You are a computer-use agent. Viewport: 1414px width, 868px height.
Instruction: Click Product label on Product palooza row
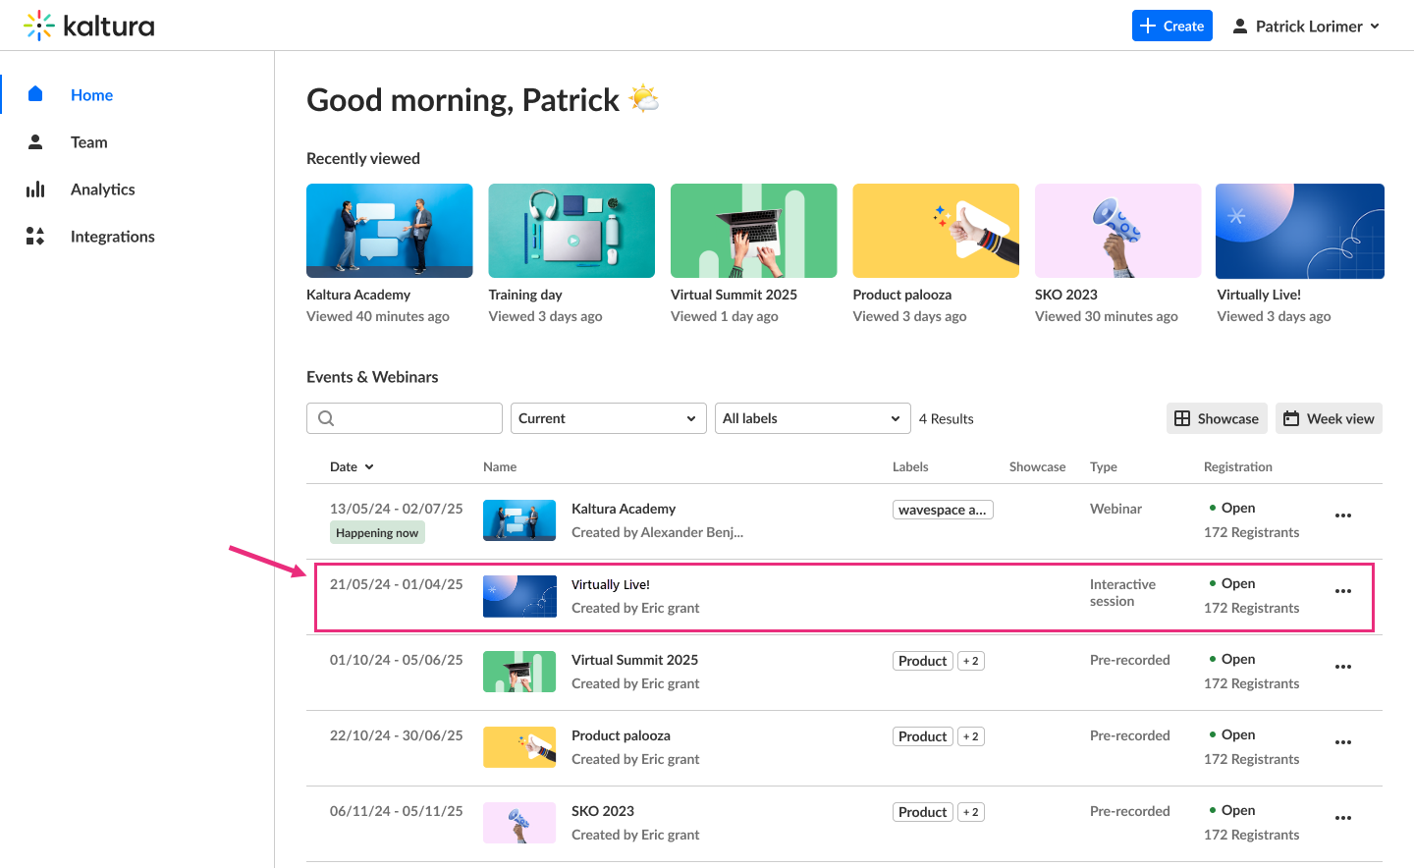coord(923,736)
